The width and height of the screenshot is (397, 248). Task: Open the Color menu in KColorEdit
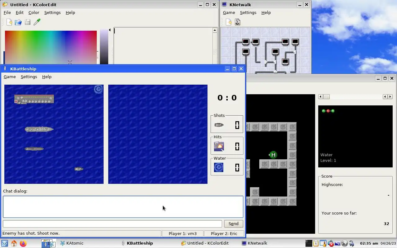click(34, 12)
